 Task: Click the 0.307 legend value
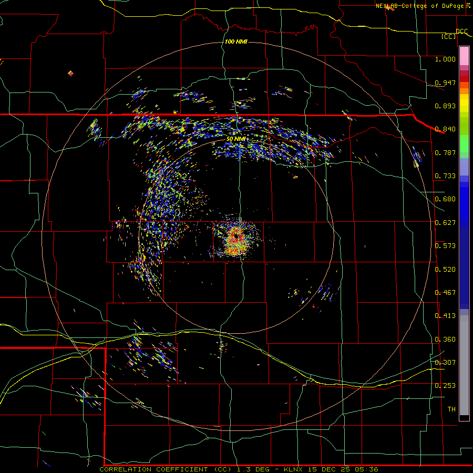coord(445,363)
